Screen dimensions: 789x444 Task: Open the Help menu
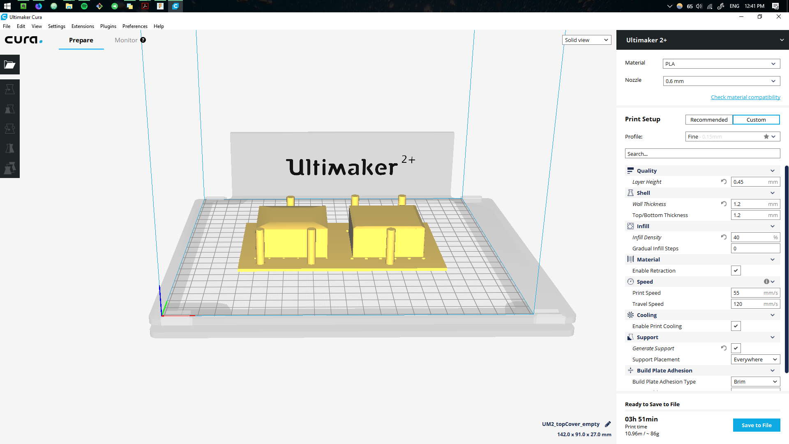point(159,26)
